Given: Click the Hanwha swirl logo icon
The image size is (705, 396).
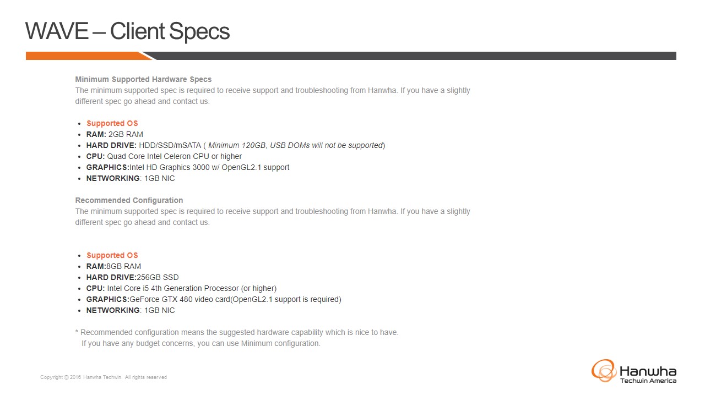Looking at the screenshot, I should (604, 370).
